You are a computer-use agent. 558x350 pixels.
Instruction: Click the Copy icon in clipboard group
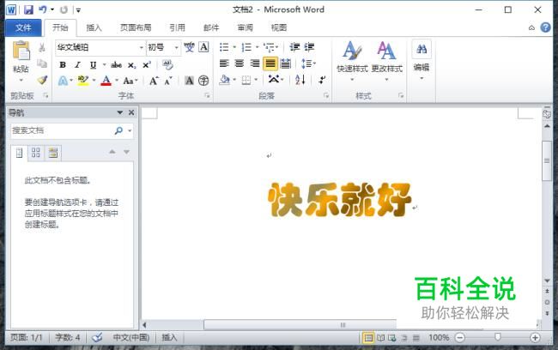click(x=42, y=63)
